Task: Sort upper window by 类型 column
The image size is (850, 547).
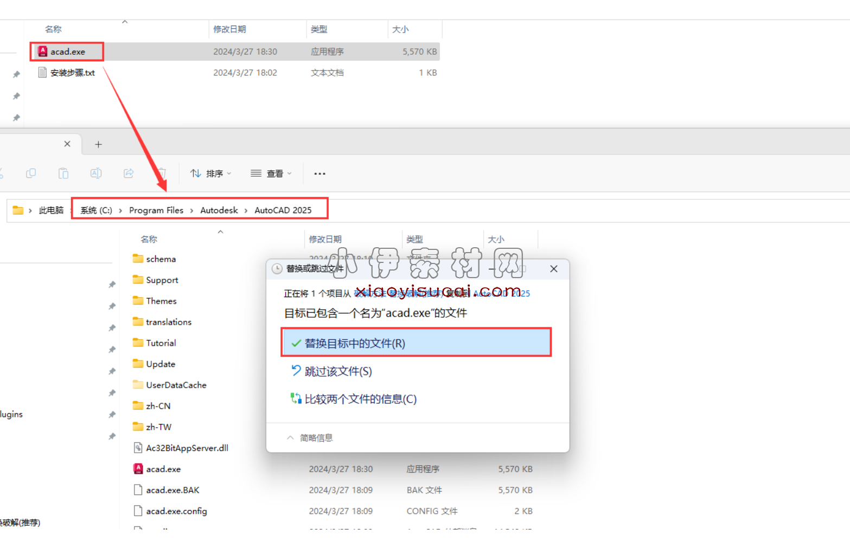Action: click(x=319, y=29)
